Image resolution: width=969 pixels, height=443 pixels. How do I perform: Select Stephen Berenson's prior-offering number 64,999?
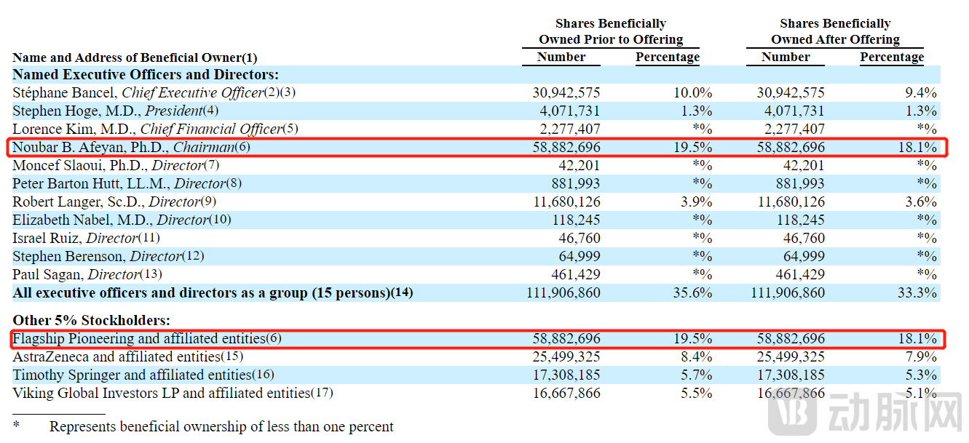click(x=580, y=256)
